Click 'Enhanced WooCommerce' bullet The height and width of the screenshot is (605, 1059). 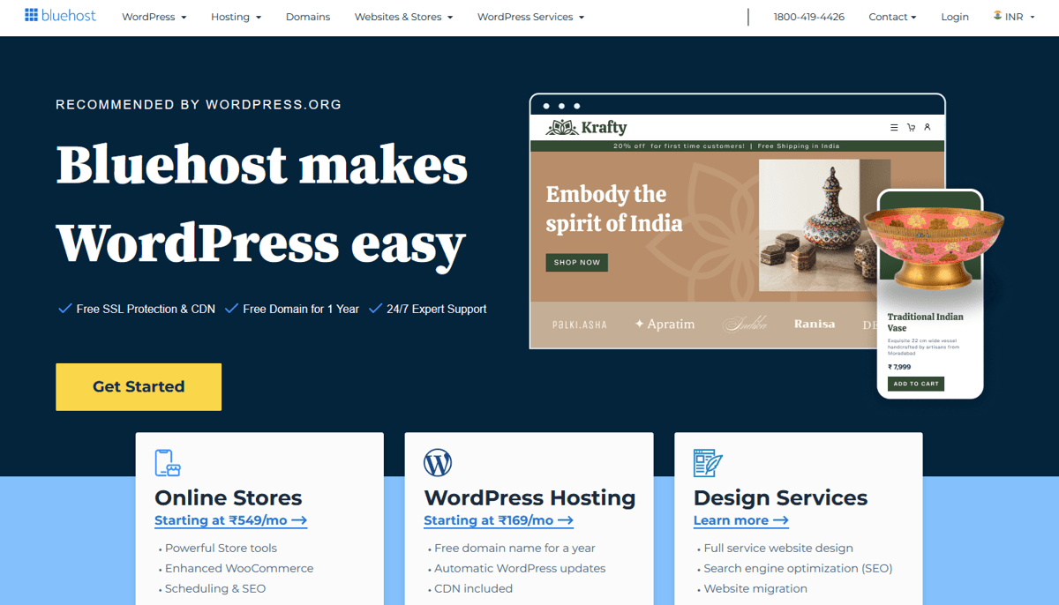(239, 568)
